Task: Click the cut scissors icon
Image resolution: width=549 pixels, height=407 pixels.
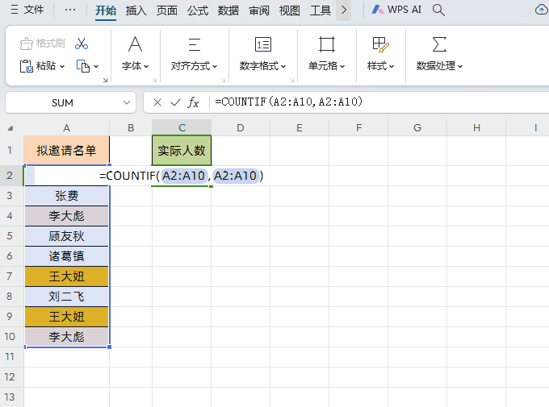Action: (82, 44)
